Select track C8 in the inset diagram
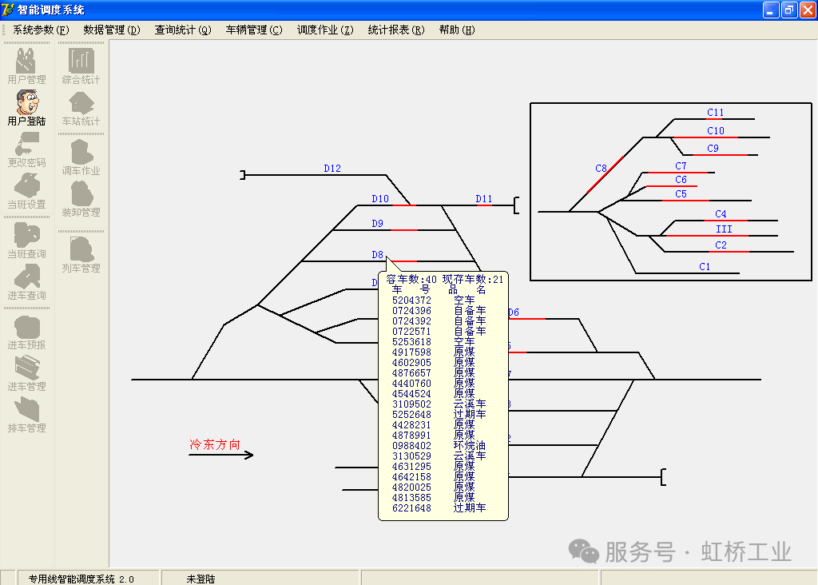Viewport: 818px width, 585px height. tap(601, 169)
